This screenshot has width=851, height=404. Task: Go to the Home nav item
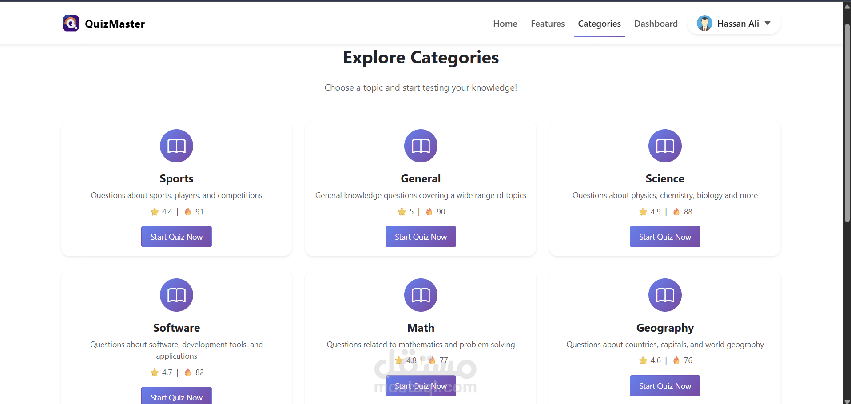pos(505,24)
